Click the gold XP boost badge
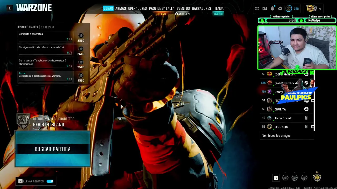Viewport: 337px width, 189px height. [317, 177]
